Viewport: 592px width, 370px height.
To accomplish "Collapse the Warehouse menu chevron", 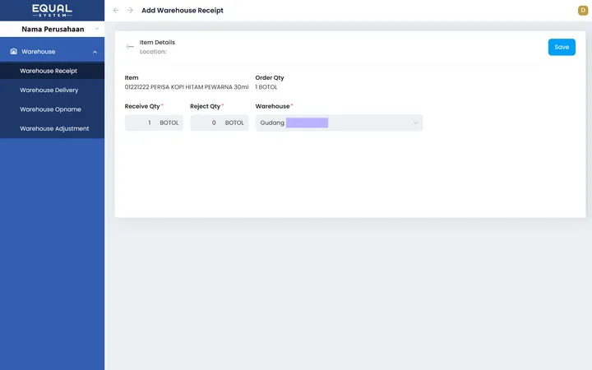I will tap(95, 52).
